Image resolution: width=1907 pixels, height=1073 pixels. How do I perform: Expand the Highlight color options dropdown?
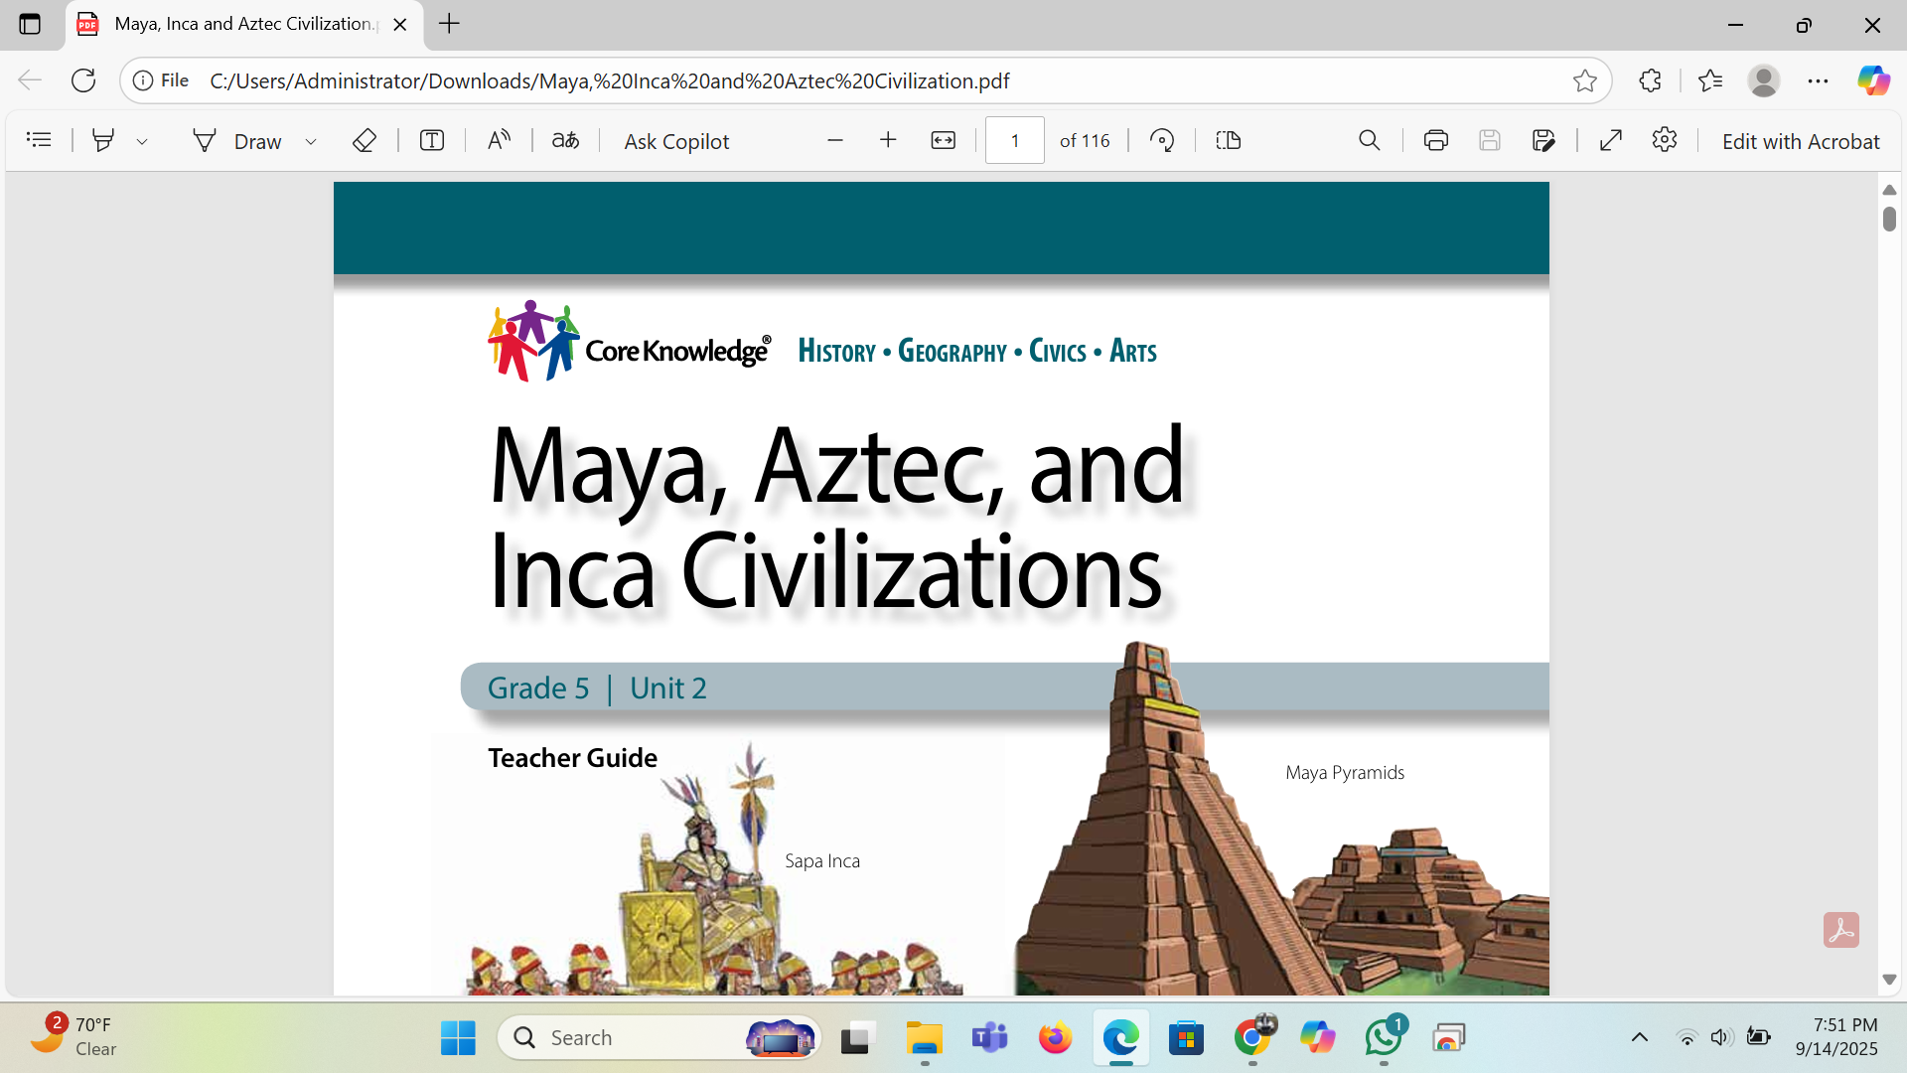pos(142,141)
